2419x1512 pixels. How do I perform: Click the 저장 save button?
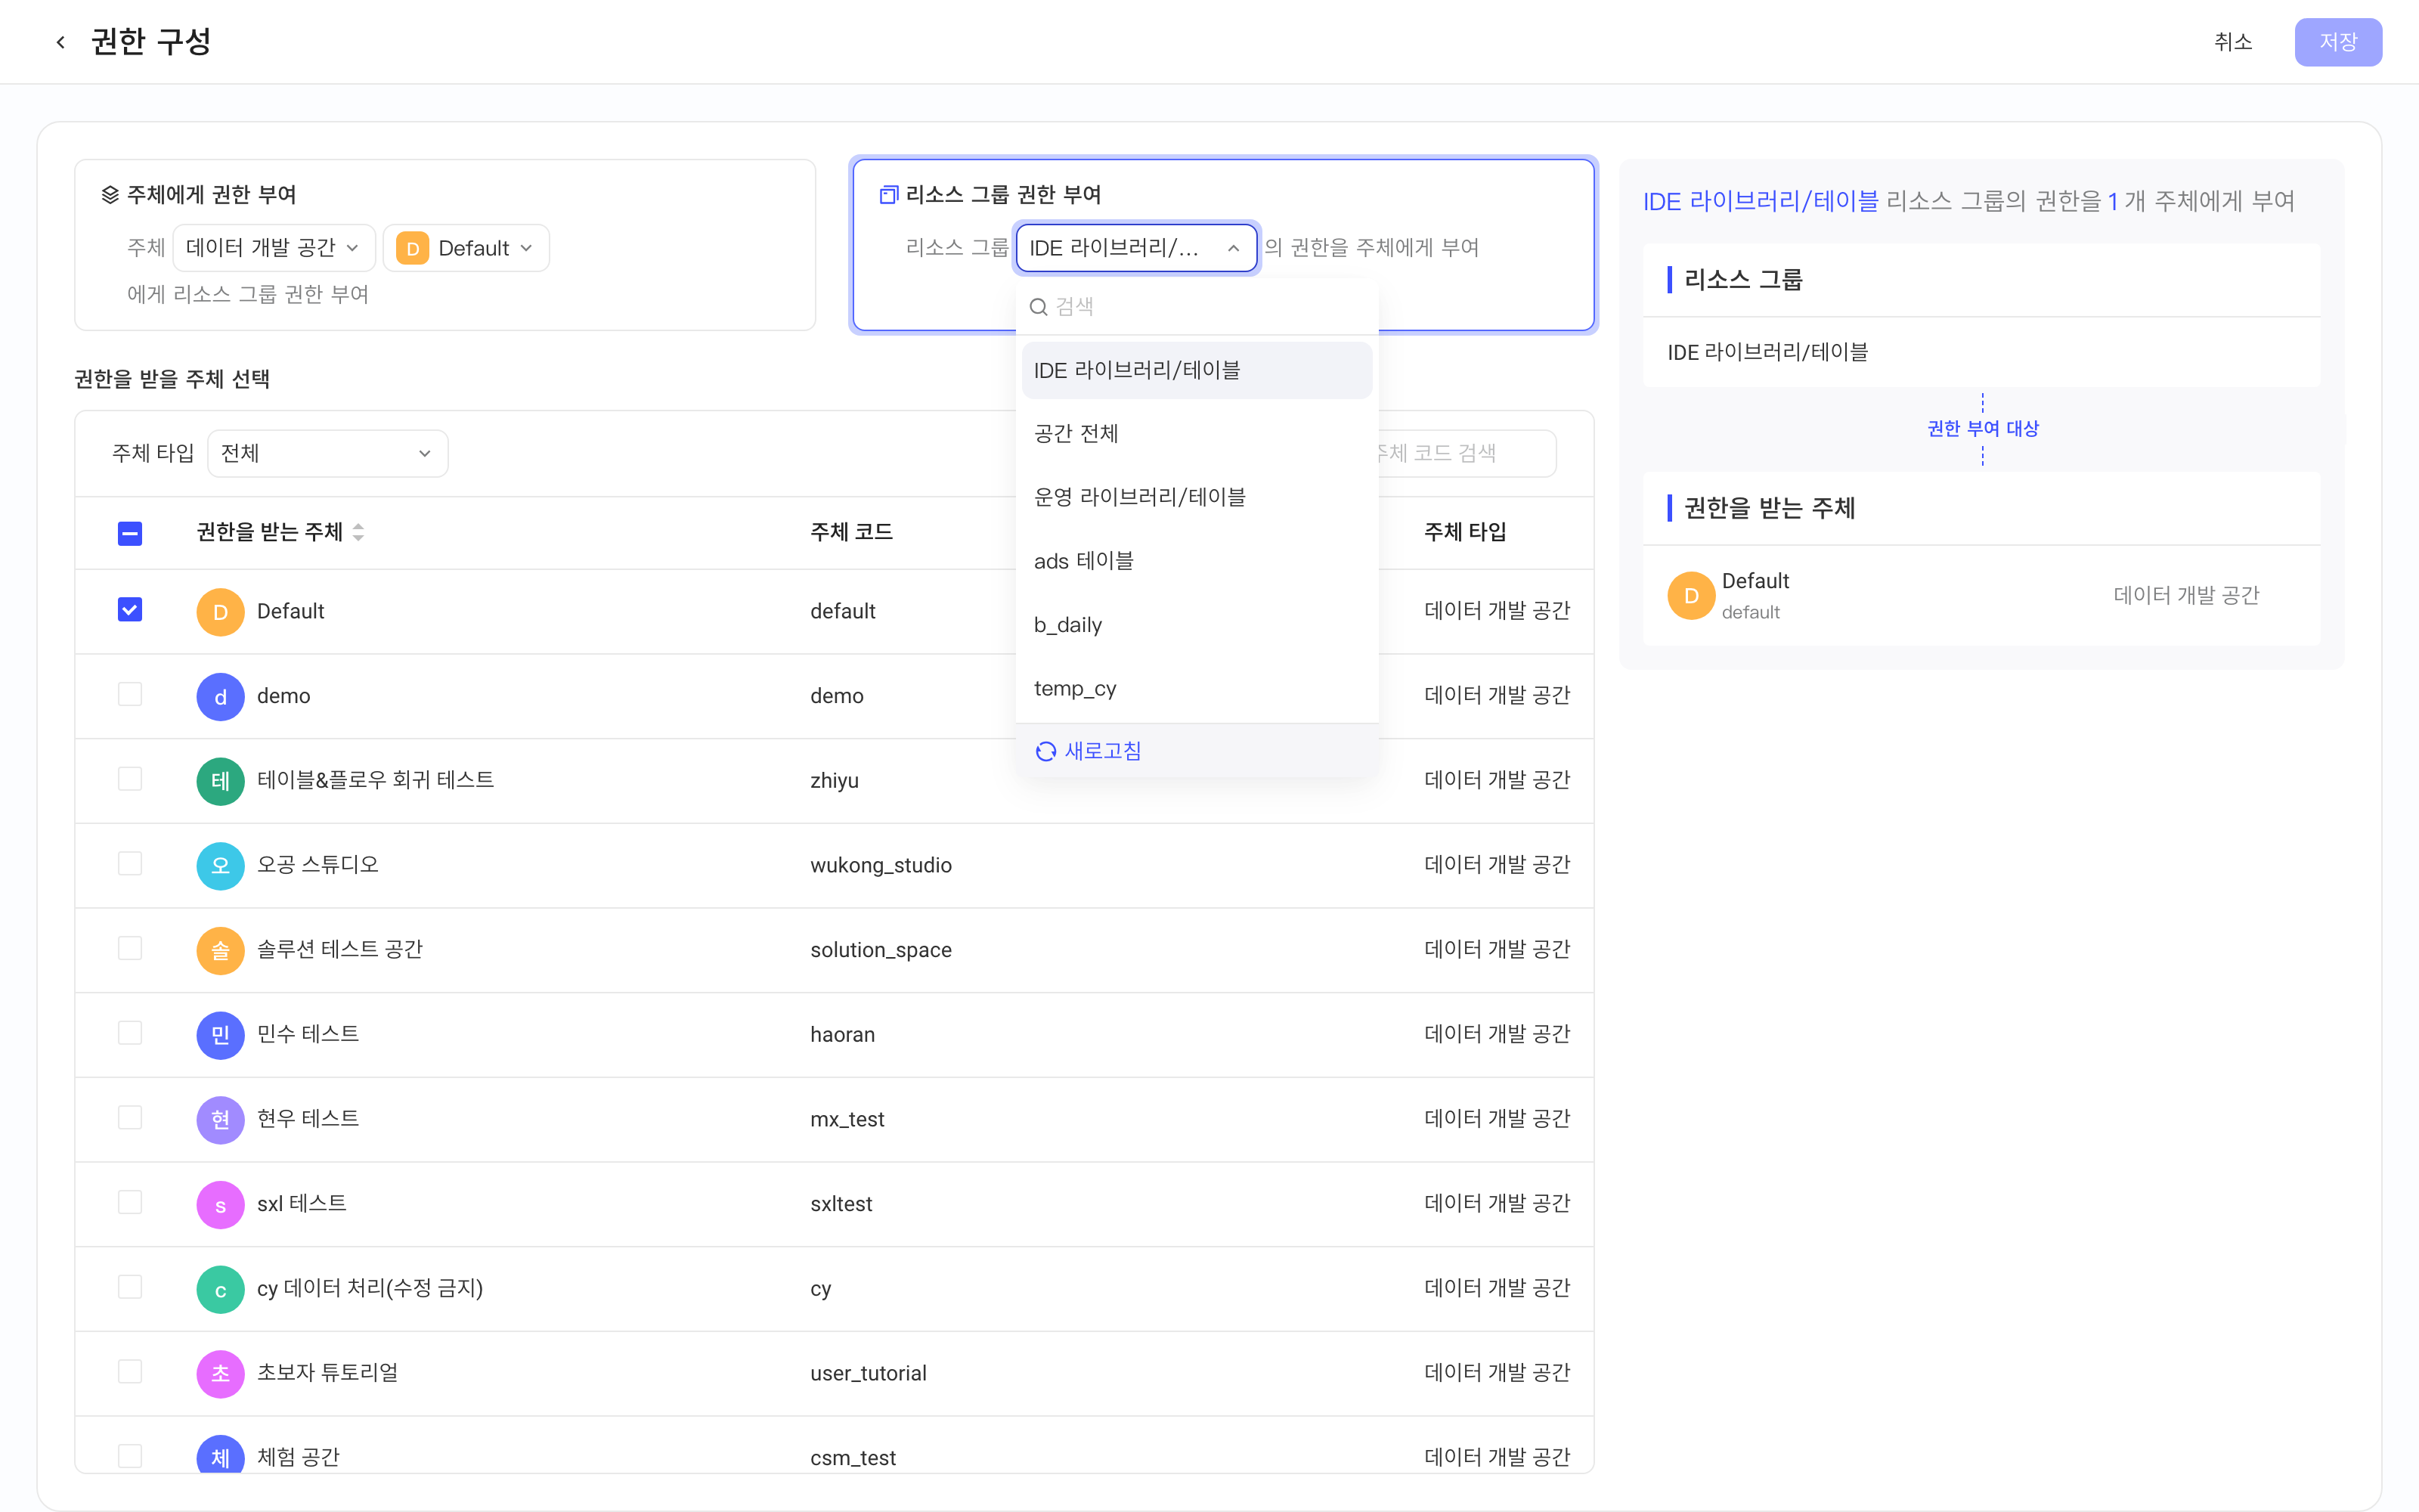click(2338, 42)
